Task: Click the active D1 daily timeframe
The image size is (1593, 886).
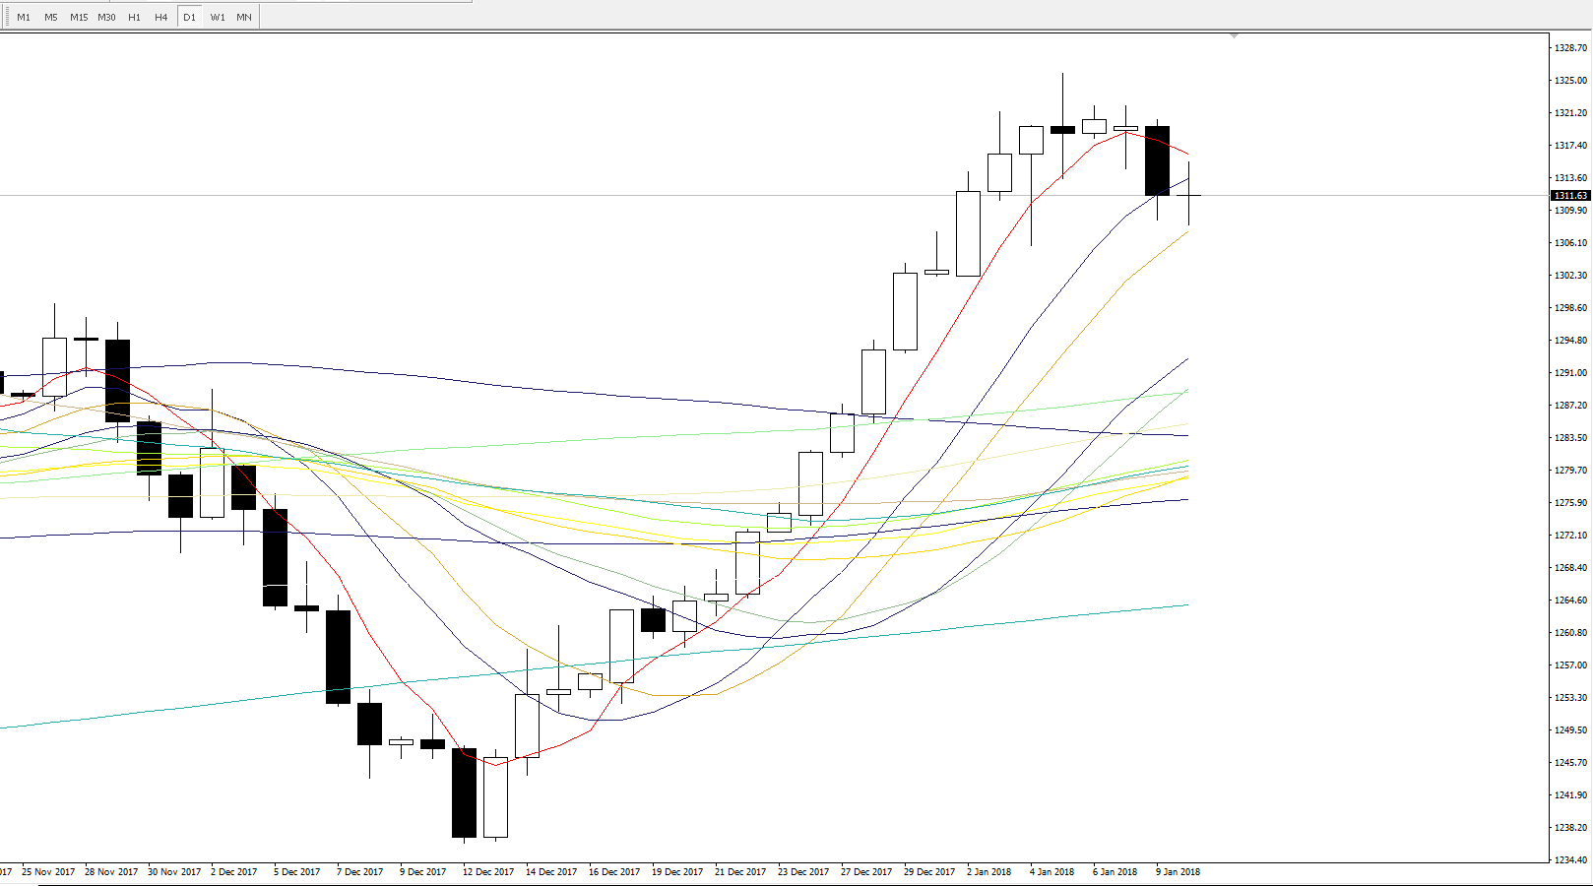Action: 189,17
